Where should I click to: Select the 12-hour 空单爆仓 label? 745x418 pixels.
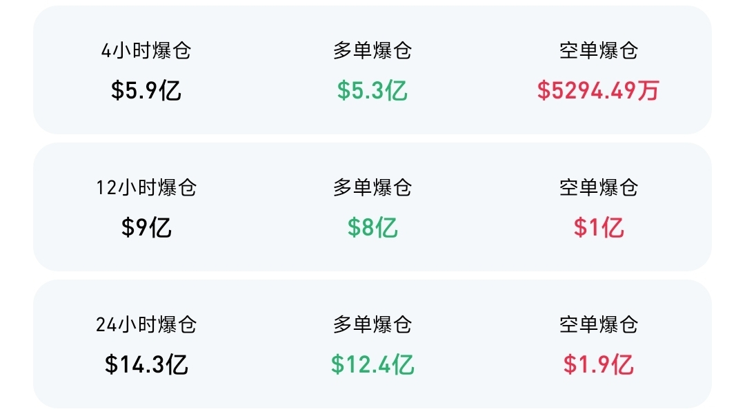[x=599, y=187]
